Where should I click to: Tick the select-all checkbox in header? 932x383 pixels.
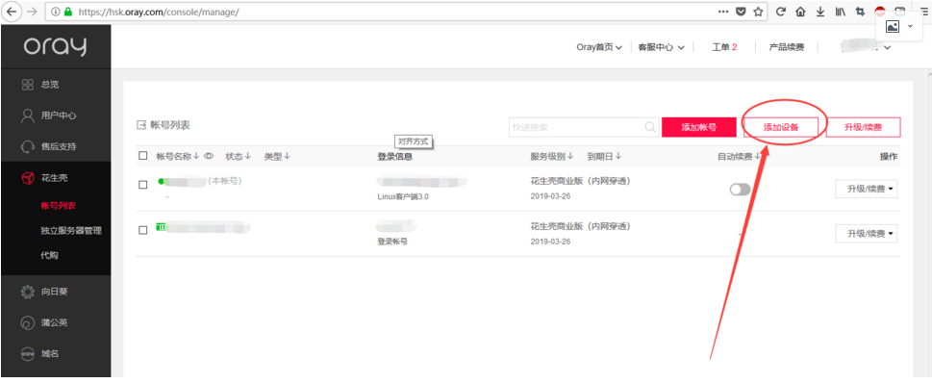[142, 156]
